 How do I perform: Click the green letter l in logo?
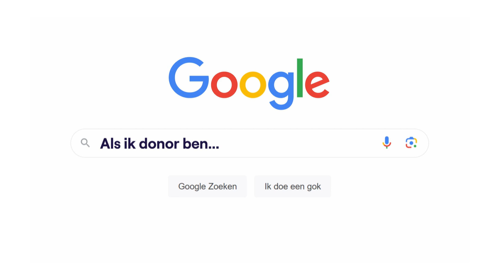(x=300, y=78)
